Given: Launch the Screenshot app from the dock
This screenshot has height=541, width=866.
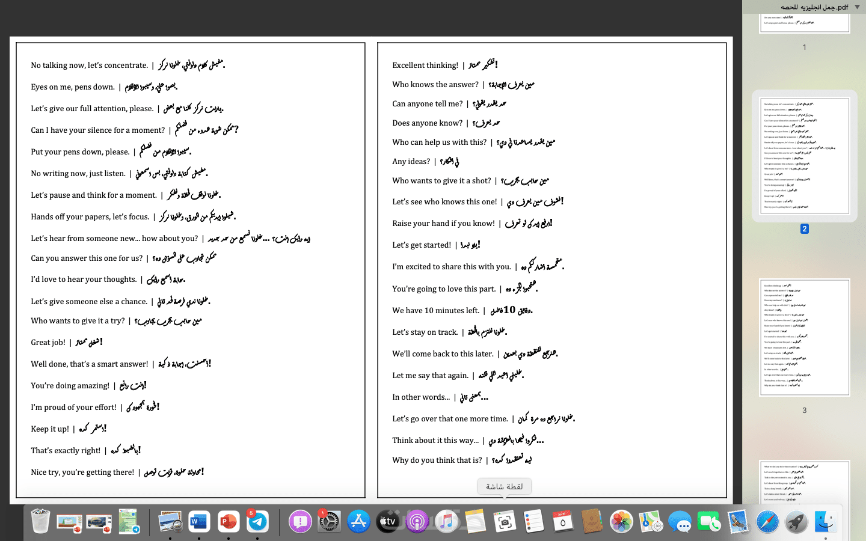Looking at the screenshot, I should pos(505,521).
